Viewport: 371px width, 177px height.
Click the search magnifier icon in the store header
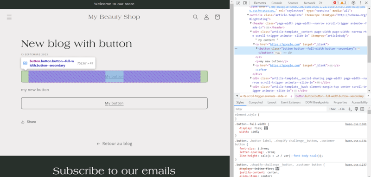coord(195,17)
